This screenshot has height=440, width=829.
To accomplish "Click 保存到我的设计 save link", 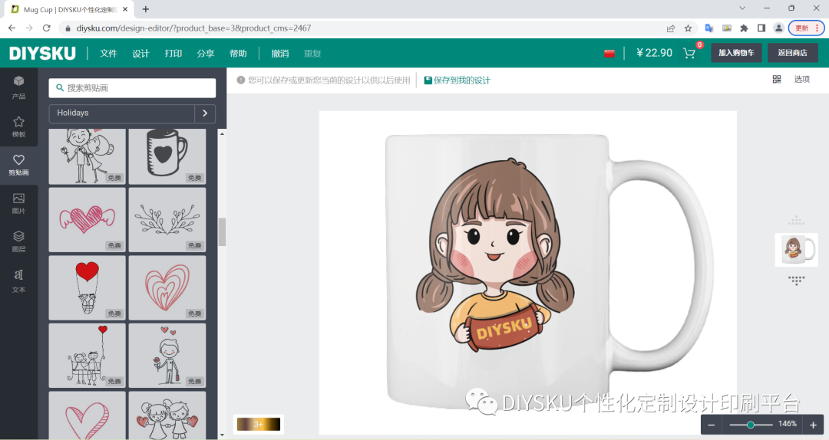I will point(457,80).
